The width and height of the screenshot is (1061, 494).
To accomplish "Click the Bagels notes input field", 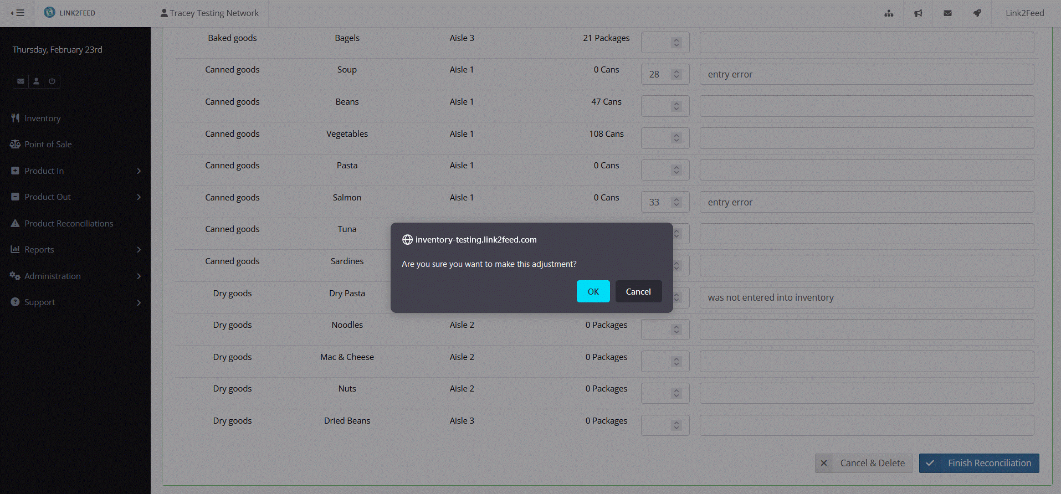I will coord(866,43).
